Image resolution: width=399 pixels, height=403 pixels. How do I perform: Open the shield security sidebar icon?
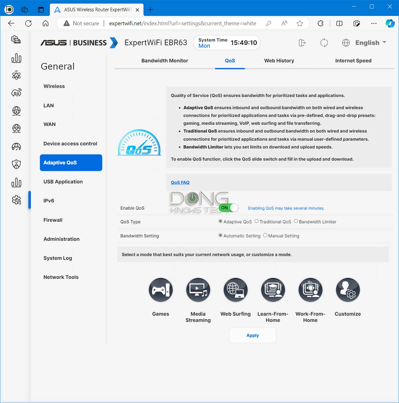(16, 164)
